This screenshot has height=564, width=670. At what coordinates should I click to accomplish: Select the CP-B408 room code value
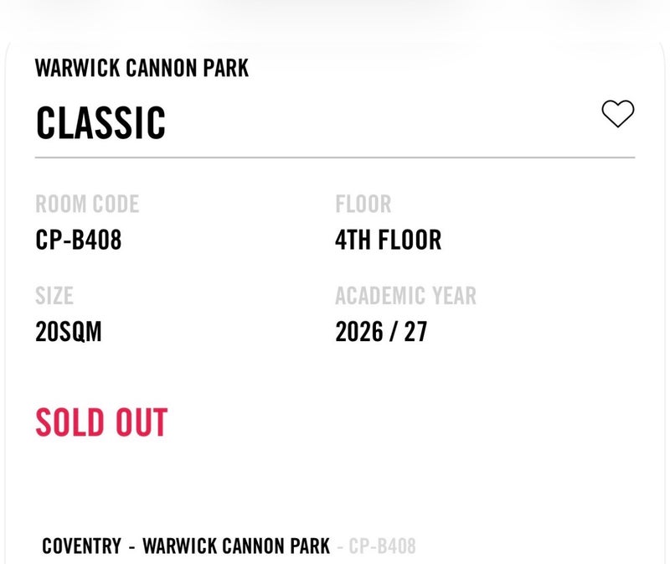[x=78, y=240]
